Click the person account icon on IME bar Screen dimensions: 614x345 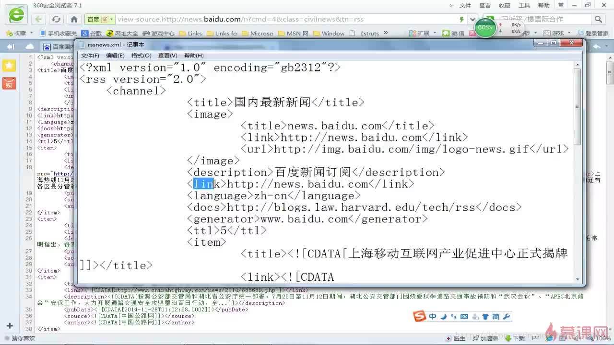pyautogui.click(x=475, y=317)
